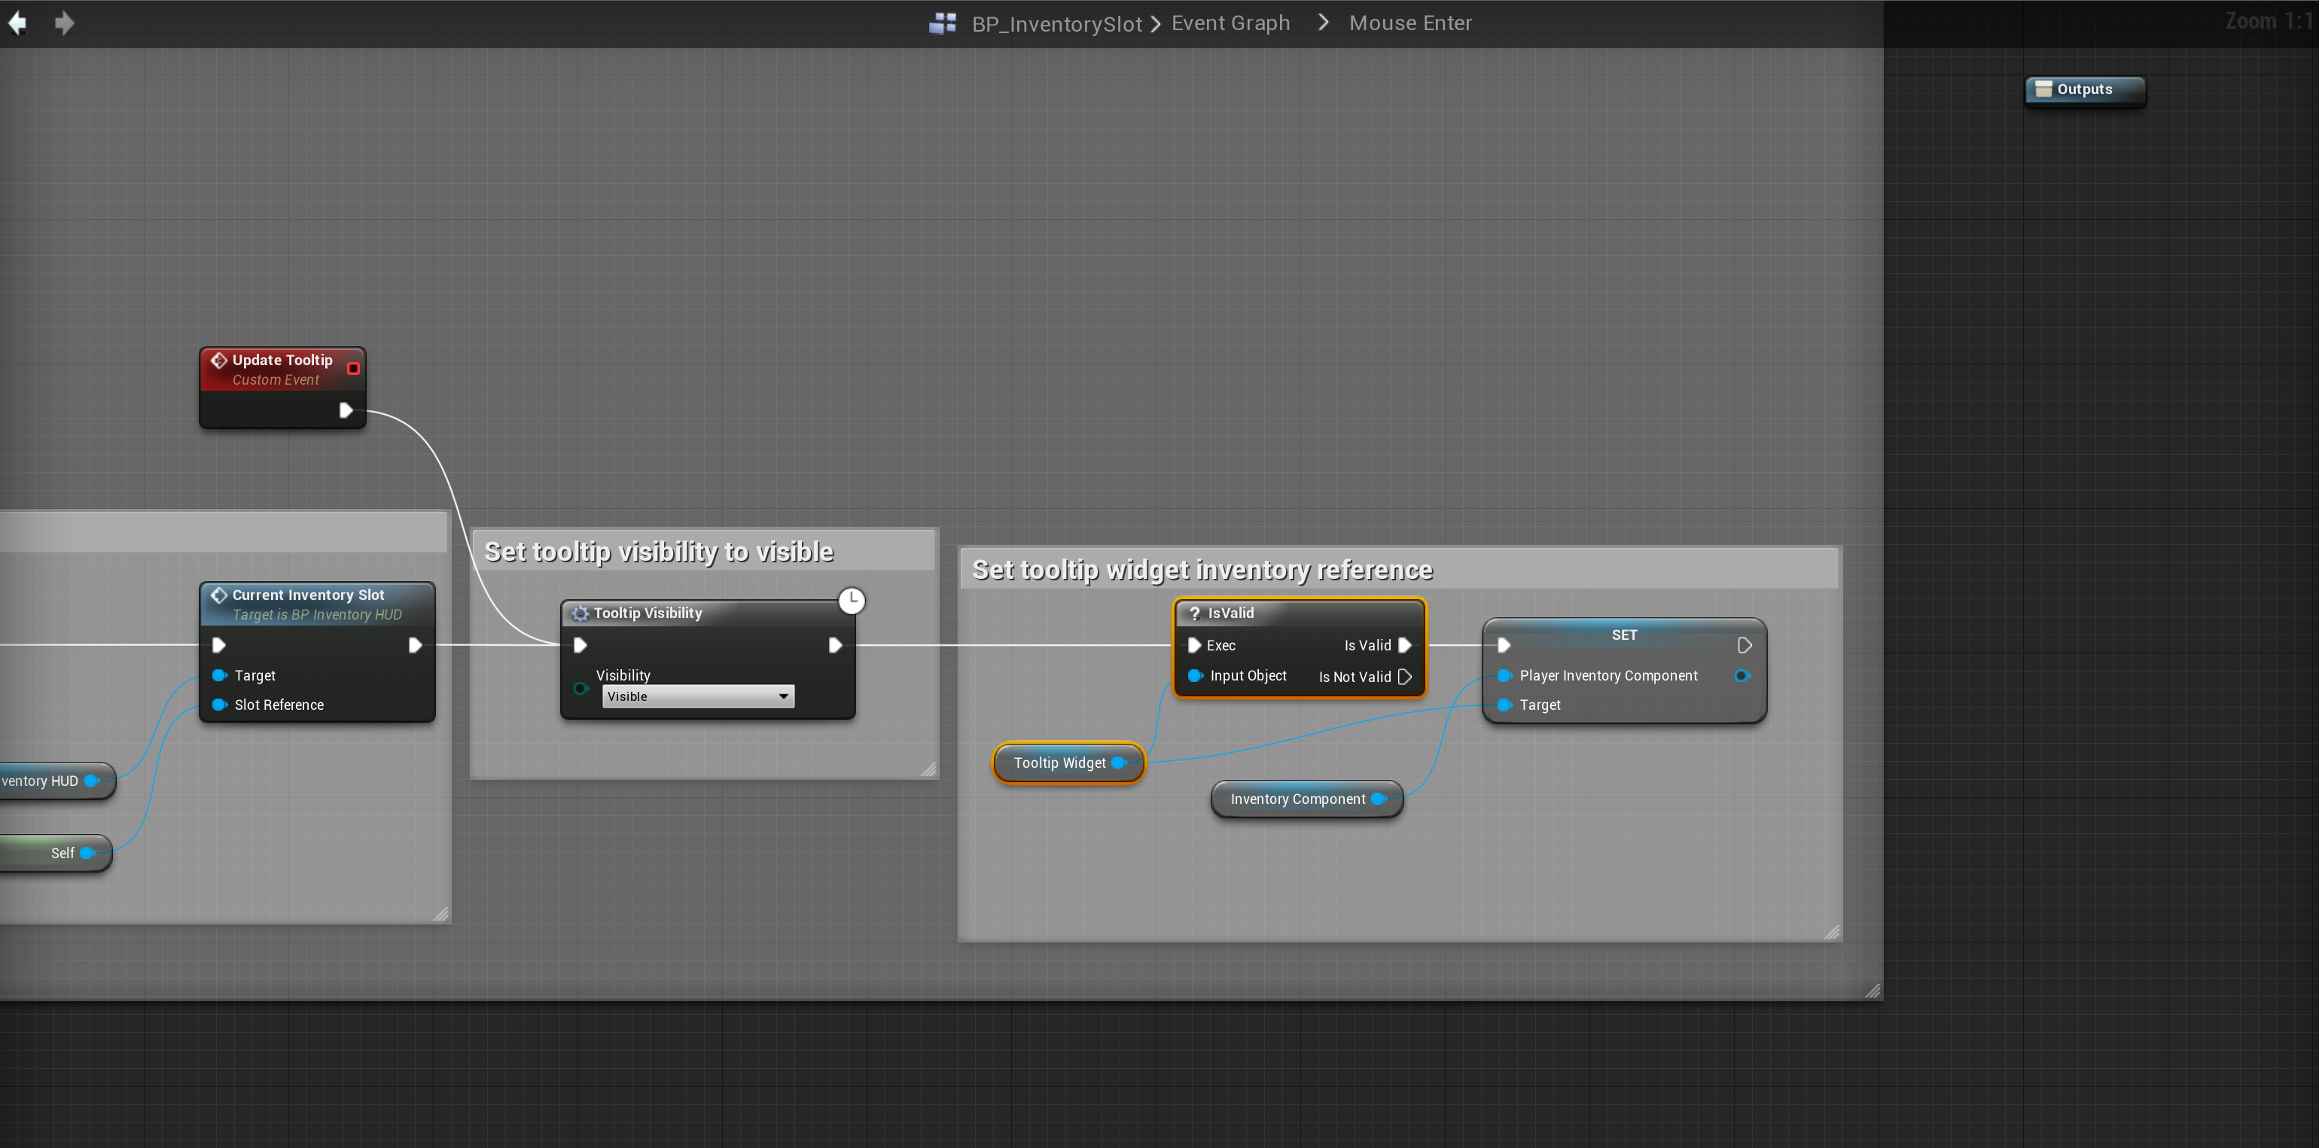The image size is (2319, 1148).
Task: Click the back navigation arrow
Action: (x=17, y=23)
